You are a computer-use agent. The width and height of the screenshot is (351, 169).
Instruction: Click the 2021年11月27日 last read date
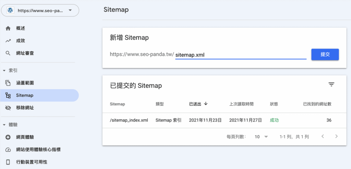[245, 121]
